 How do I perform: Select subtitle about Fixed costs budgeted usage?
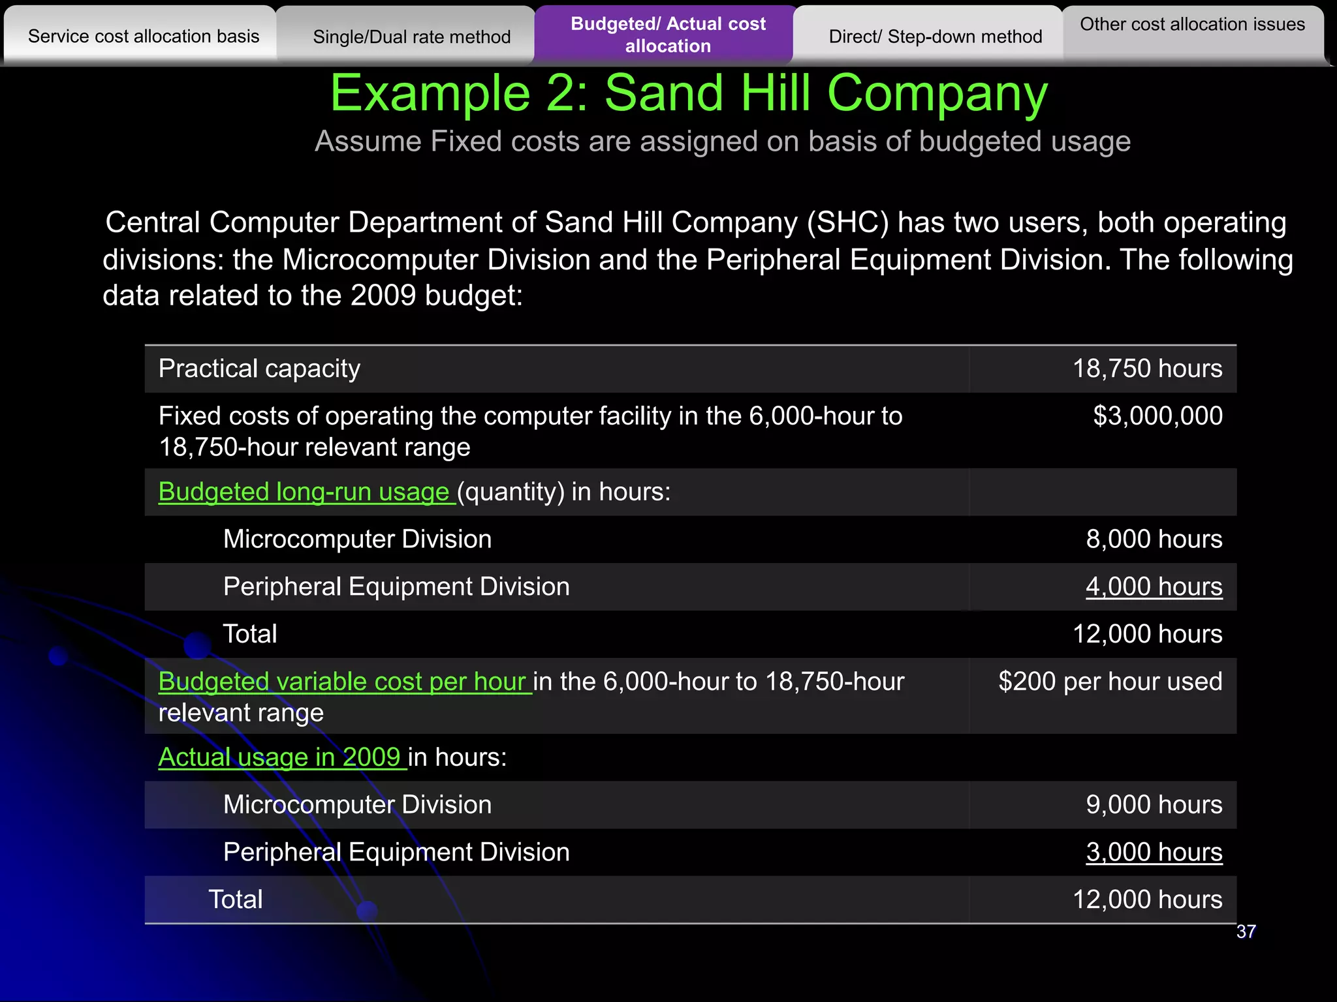pyautogui.click(x=723, y=142)
